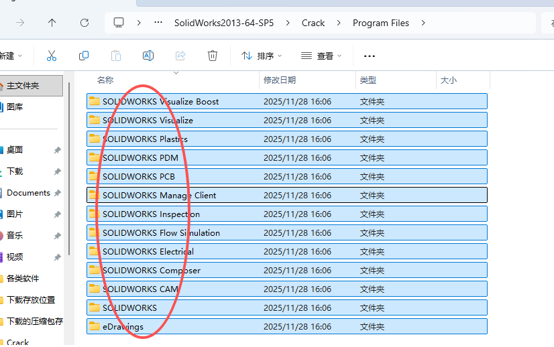Click the Delete trash can icon
Viewport: 554px width, 347px height.
tap(213, 56)
